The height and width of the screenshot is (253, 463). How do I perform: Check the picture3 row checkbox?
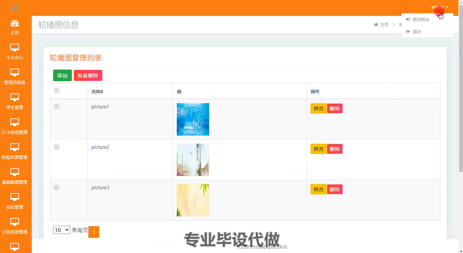tap(57, 187)
